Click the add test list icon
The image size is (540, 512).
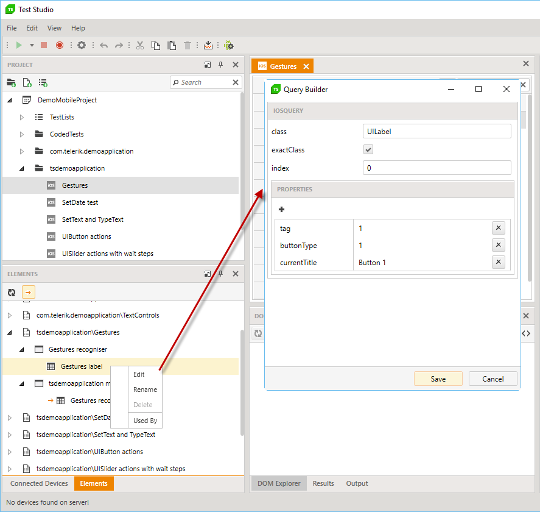coord(43,83)
